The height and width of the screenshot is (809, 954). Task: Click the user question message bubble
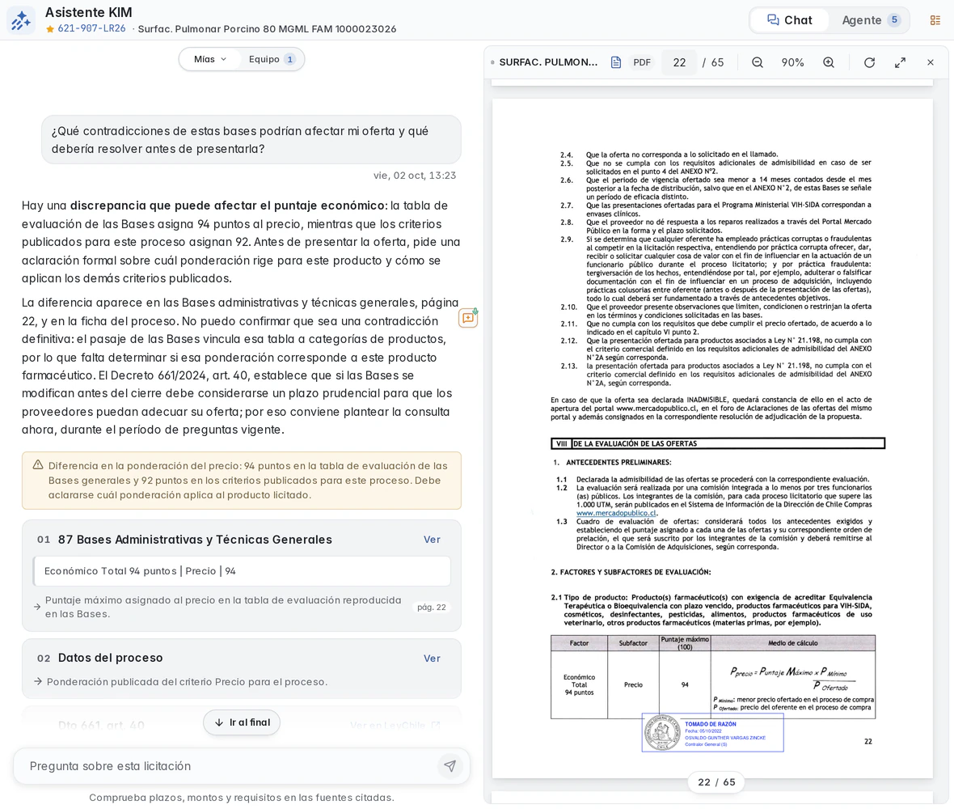pyautogui.click(x=251, y=139)
